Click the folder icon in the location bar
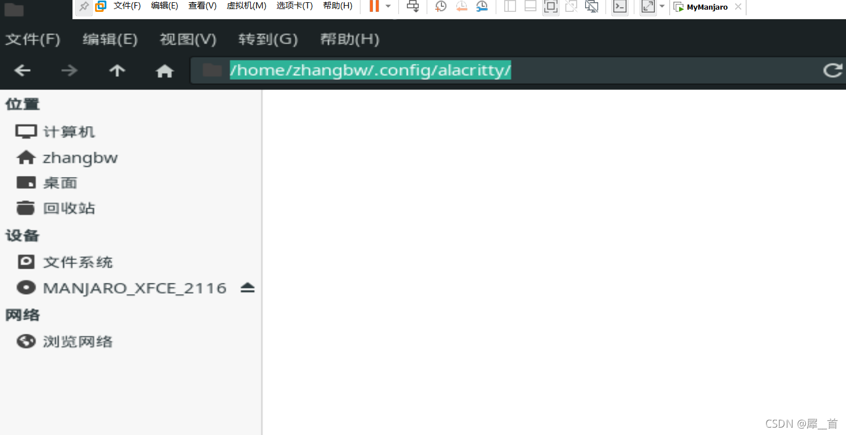The height and width of the screenshot is (435, 846). coord(212,70)
